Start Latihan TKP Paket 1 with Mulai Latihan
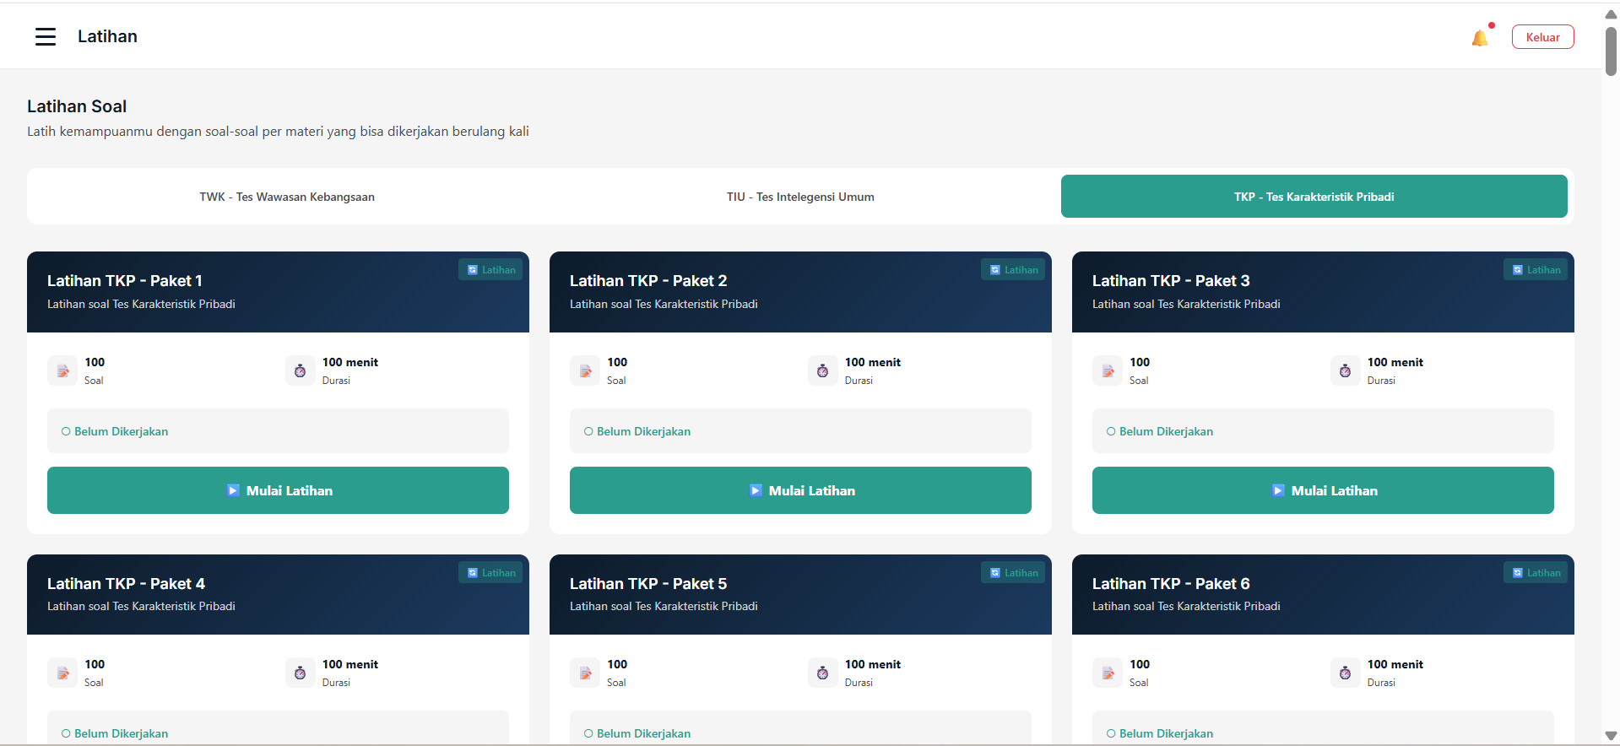 (x=278, y=490)
